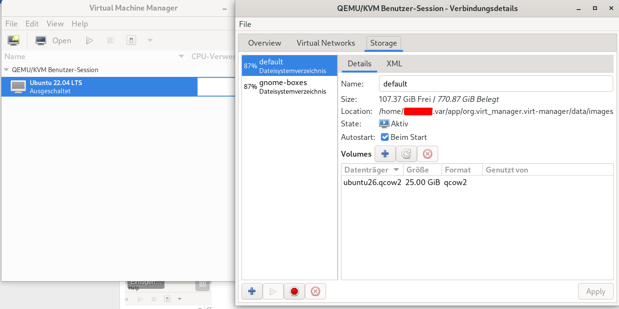Click the Ubuntu VM monitor icon
The height and width of the screenshot is (309, 619).
coord(18,87)
